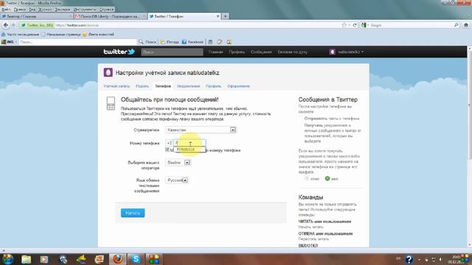Go to Профиль in Twitter header
Viewport: 472px width, 265px height.
[237, 52]
